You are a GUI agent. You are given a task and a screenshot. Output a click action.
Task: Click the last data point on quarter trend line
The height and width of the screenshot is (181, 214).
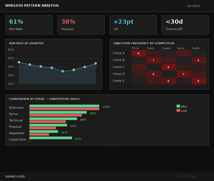[95, 63]
